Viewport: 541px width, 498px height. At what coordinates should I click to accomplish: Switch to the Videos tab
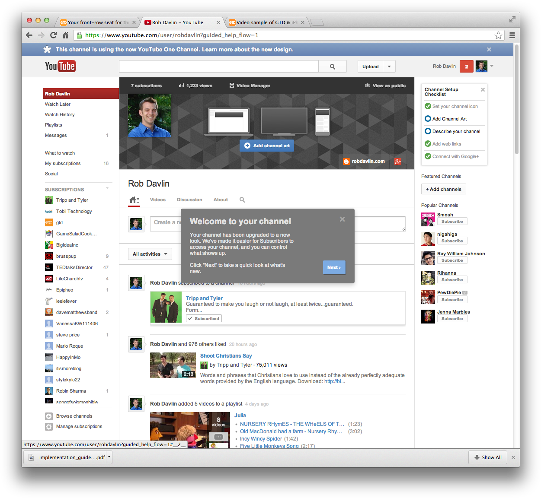[158, 200]
